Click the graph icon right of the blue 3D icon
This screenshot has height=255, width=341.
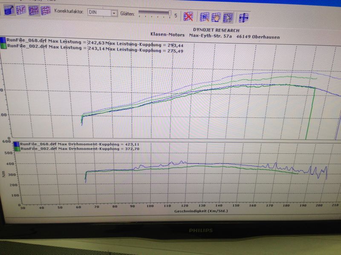(x=20, y=11)
